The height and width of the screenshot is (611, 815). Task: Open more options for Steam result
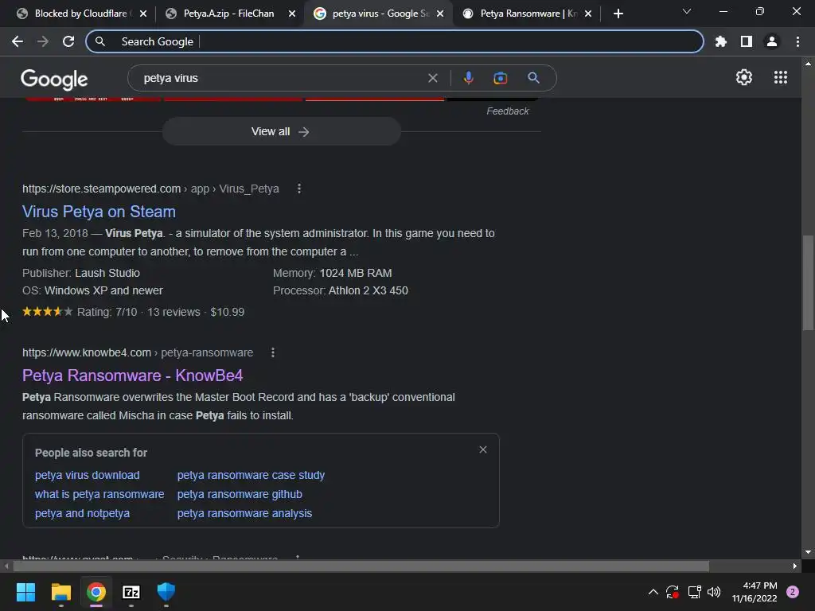299,189
